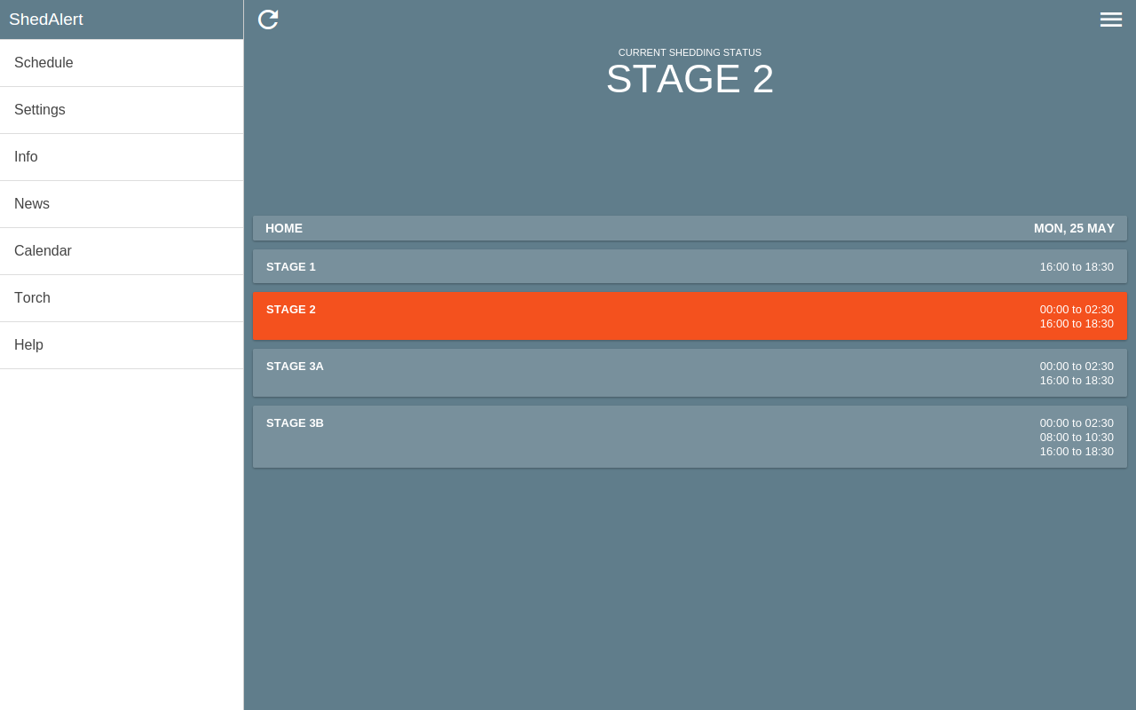Screen dimensions: 1136x710
Task: Click the HOME area label
Action: click(284, 228)
